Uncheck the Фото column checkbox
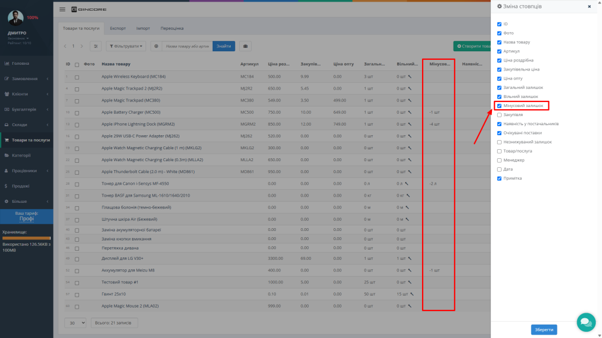602x338 pixels. 499,33
